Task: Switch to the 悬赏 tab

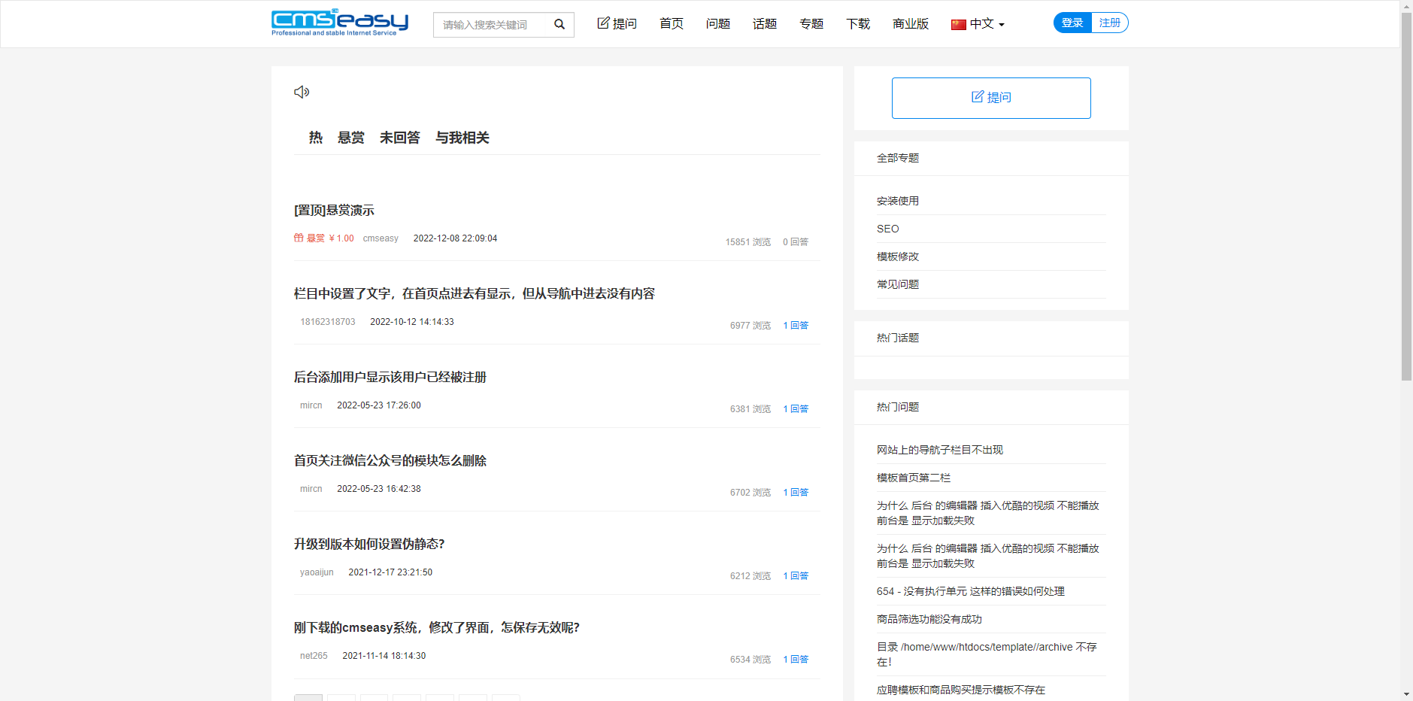Action: [x=350, y=138]
